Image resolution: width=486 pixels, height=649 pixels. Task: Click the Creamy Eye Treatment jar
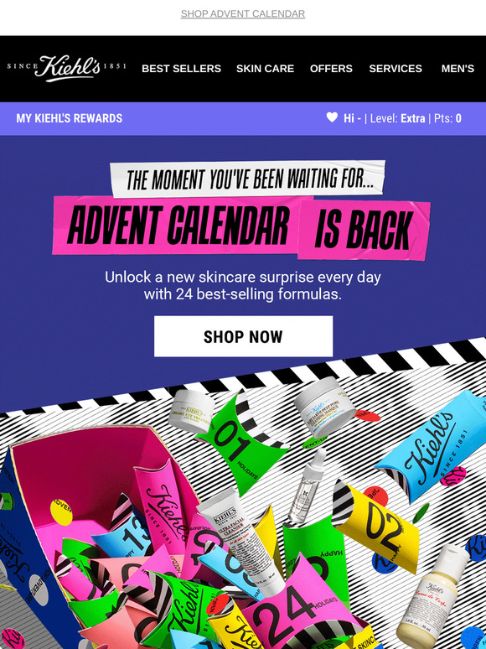tap(192, 412)
